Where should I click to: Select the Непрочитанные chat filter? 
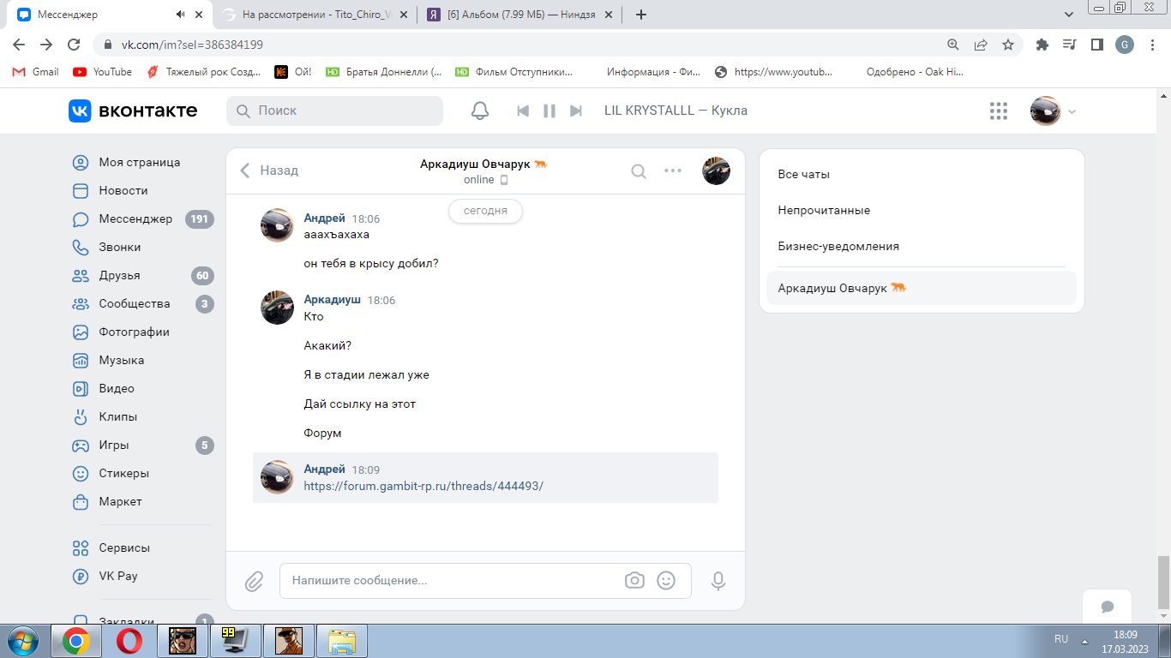[x=824, y=210]
